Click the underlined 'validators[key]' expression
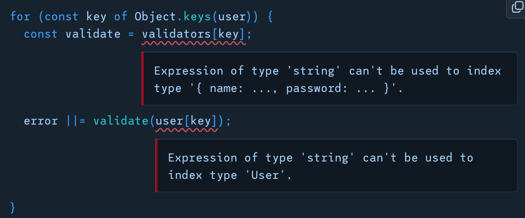The width and height of the screenshot is (525, 218). [194, 34]
